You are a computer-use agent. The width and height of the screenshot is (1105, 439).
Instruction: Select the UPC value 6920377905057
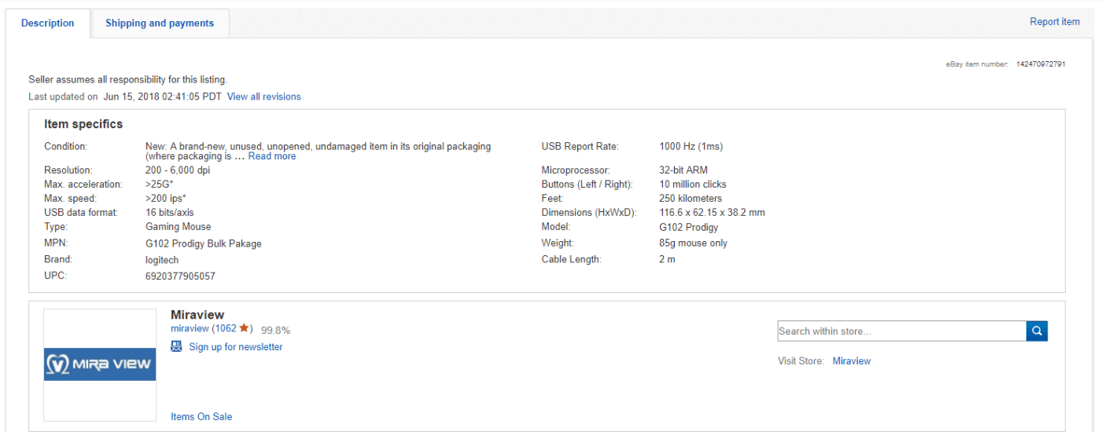[180, 276]
